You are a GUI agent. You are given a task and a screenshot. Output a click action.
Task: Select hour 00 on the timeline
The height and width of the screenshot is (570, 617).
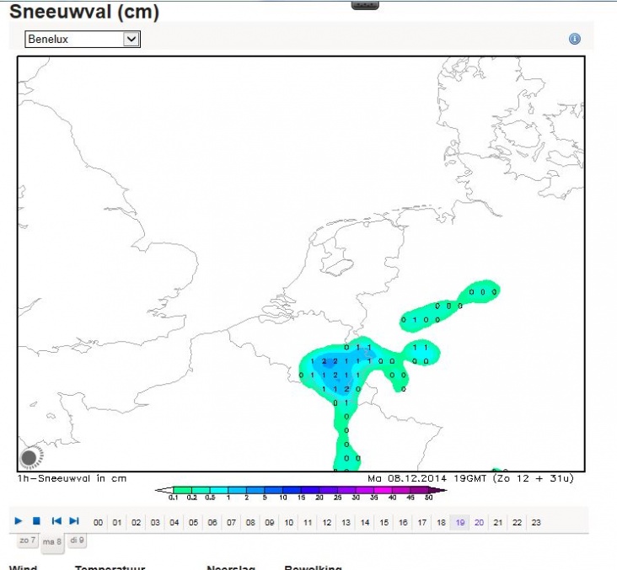click(99, 523)
